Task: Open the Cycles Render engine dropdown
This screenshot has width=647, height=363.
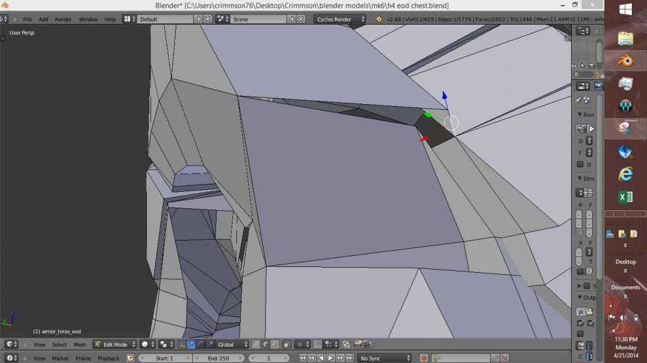Action: click(340, 20)
